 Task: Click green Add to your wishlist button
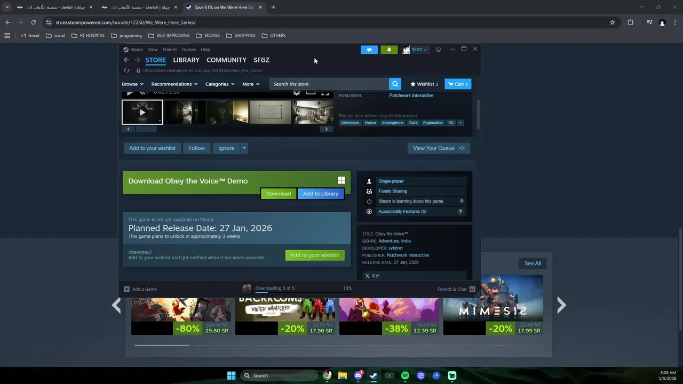[x=315, y=255]
